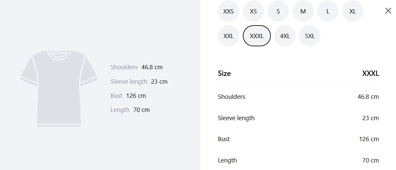Click the Bust 126 cm diagram label

128,96
